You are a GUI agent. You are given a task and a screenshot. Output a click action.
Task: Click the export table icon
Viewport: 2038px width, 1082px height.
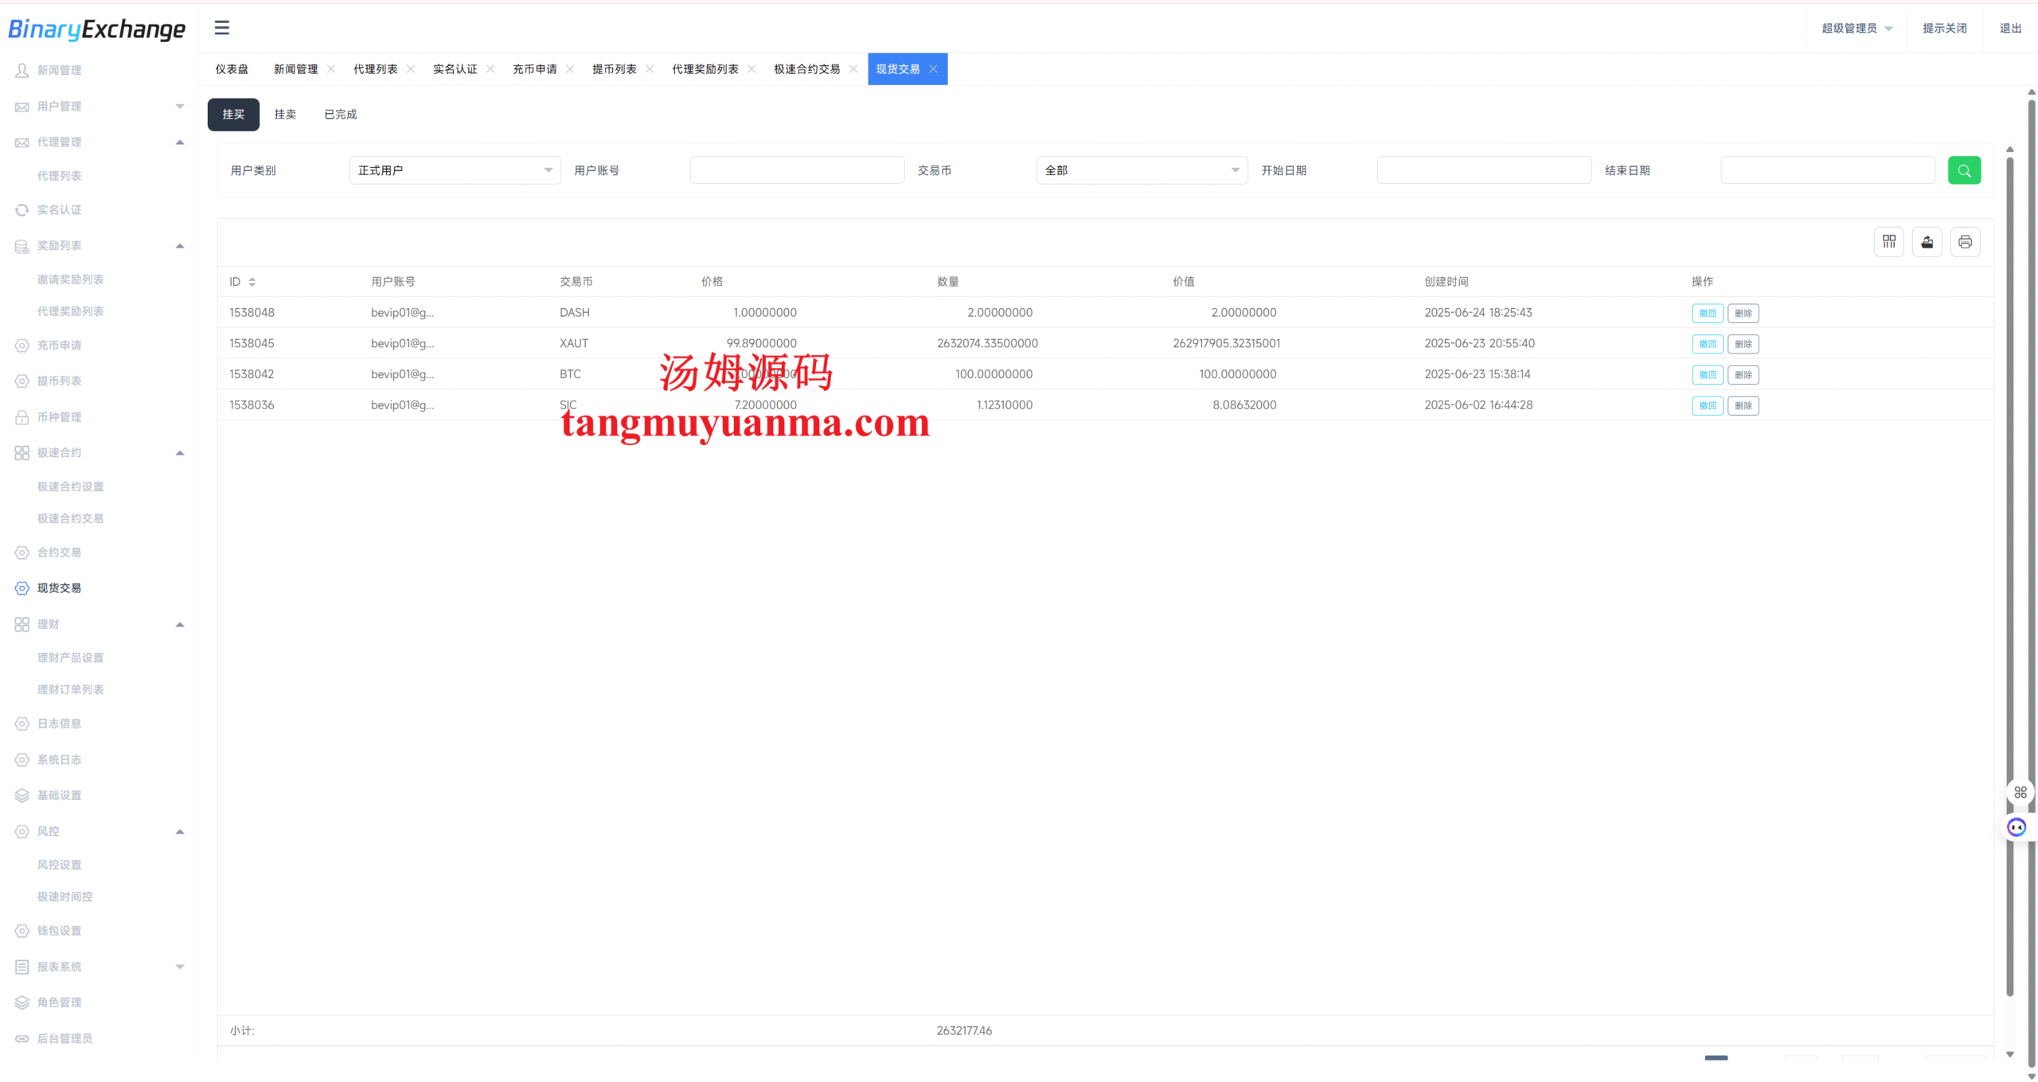pos(1927,242)
